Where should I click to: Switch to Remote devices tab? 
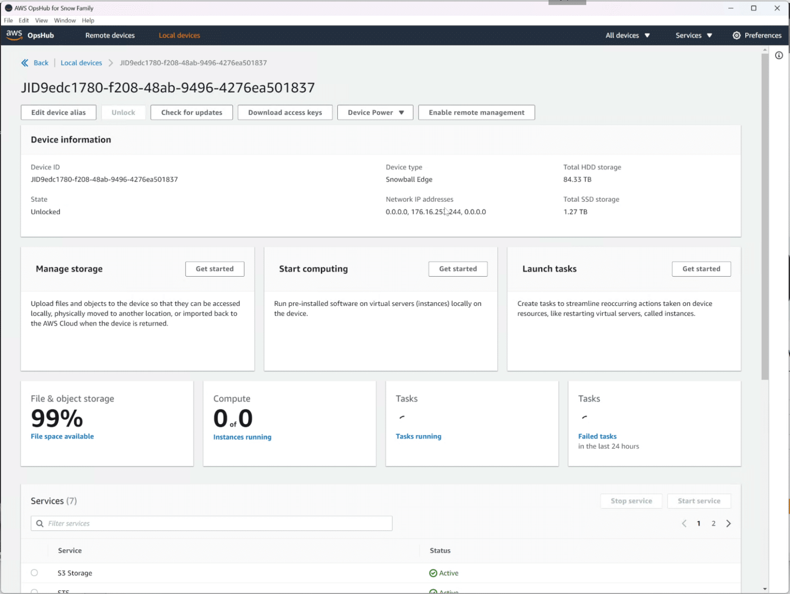coord(110,35)
